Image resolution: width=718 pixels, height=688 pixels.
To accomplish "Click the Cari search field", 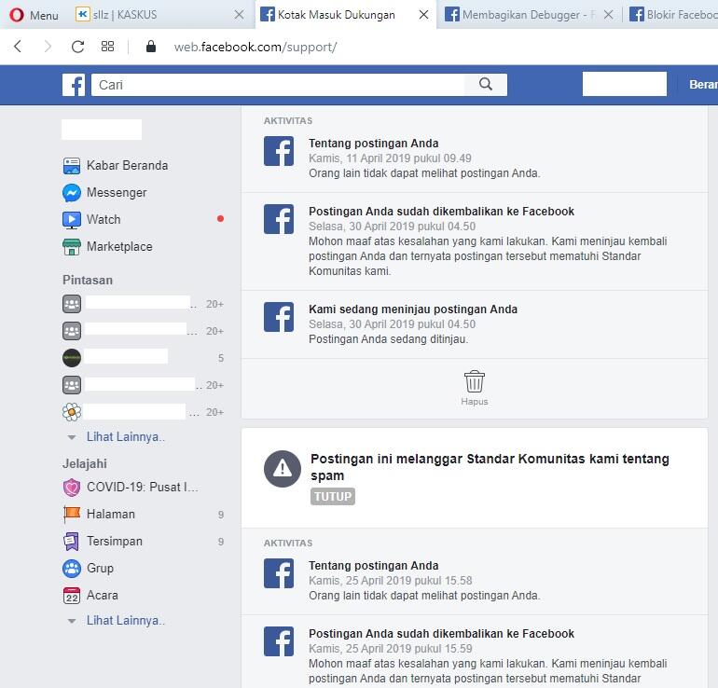I will pyautogui.click(x=278, y=85).
